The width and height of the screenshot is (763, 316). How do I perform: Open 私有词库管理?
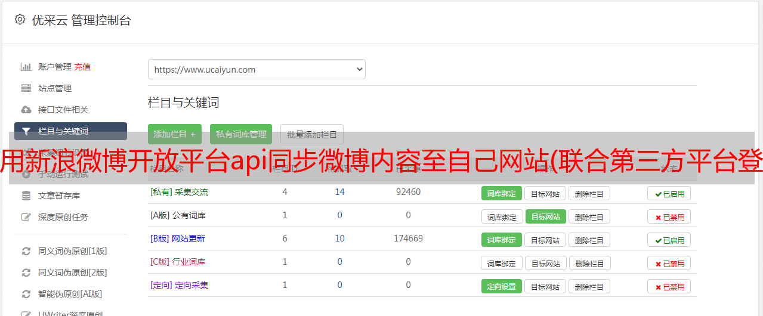(240, 134)
